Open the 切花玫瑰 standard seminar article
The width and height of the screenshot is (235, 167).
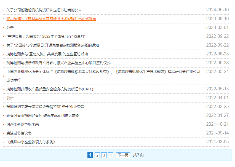103,72
